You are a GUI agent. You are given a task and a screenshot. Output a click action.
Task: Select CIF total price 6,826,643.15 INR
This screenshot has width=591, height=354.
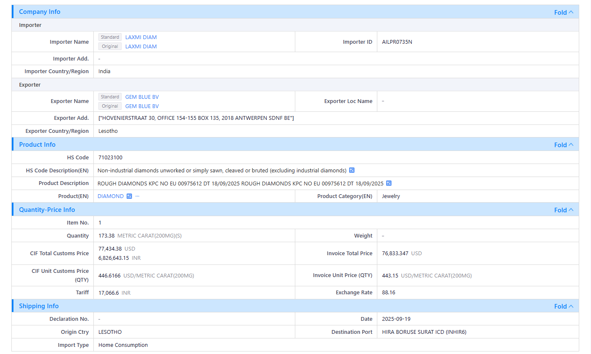click(119, 258)
